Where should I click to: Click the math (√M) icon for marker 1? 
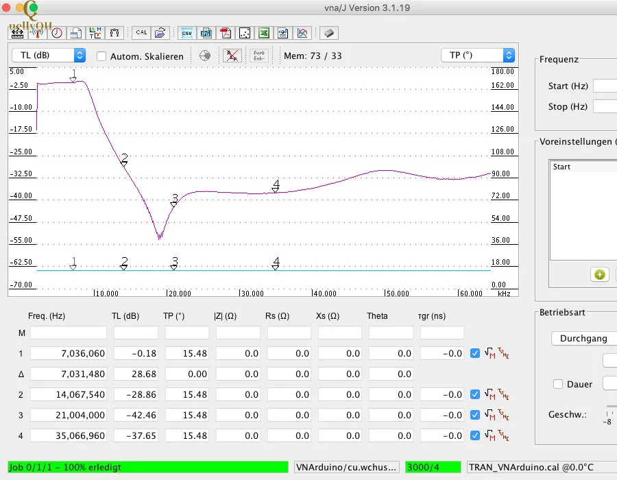tap(490, 353)
